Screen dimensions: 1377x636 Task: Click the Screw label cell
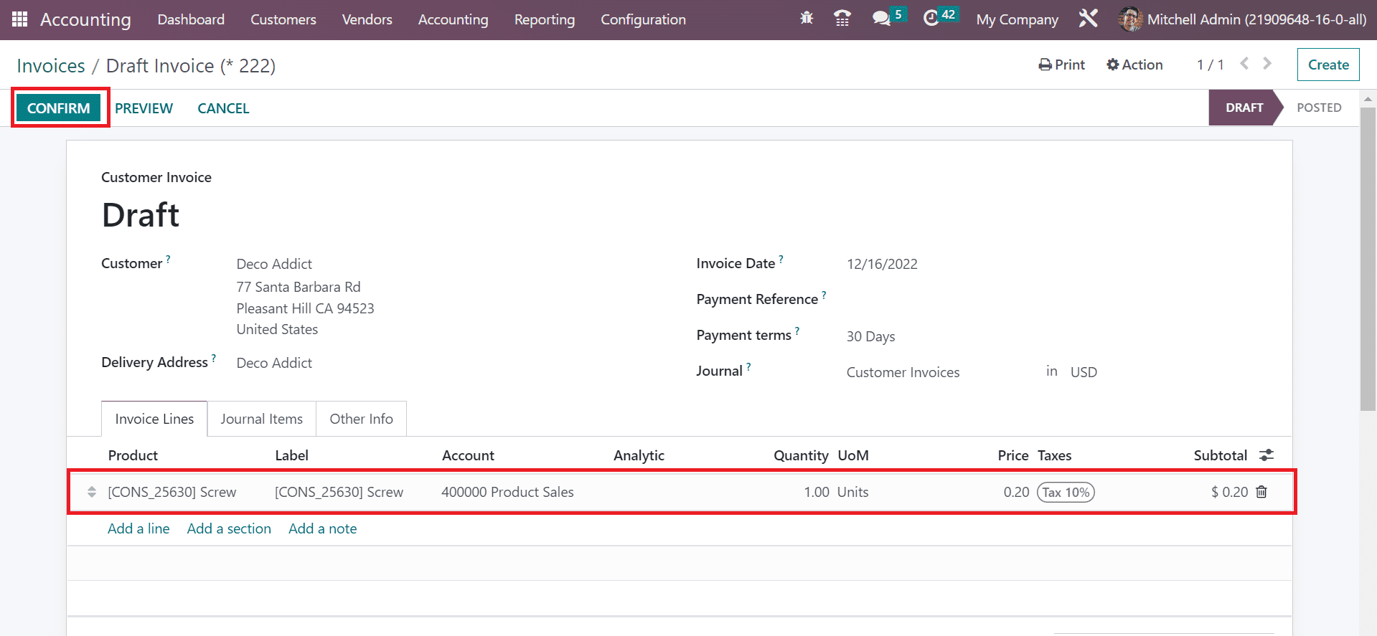(x=339, y=492)
